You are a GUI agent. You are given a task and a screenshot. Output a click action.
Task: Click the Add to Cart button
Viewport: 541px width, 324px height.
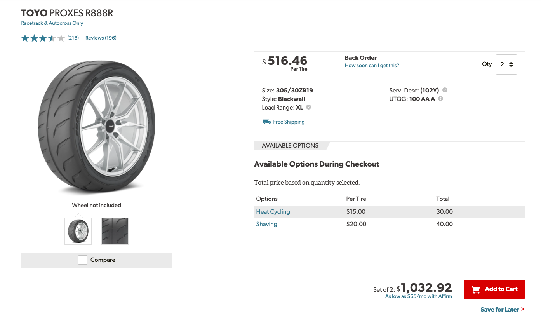point(494,289)
